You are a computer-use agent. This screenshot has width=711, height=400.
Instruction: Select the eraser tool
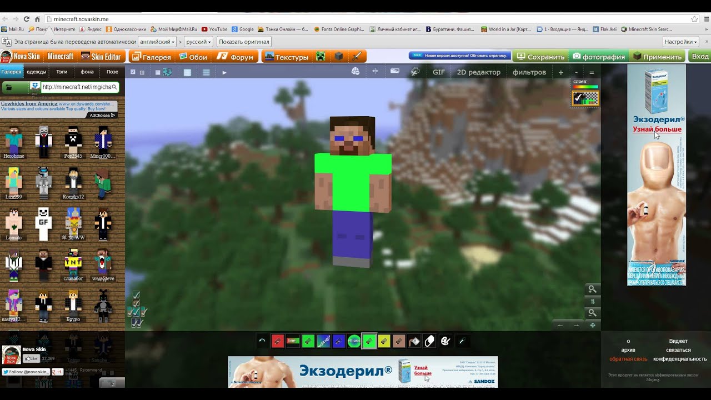tap(429, 342)
